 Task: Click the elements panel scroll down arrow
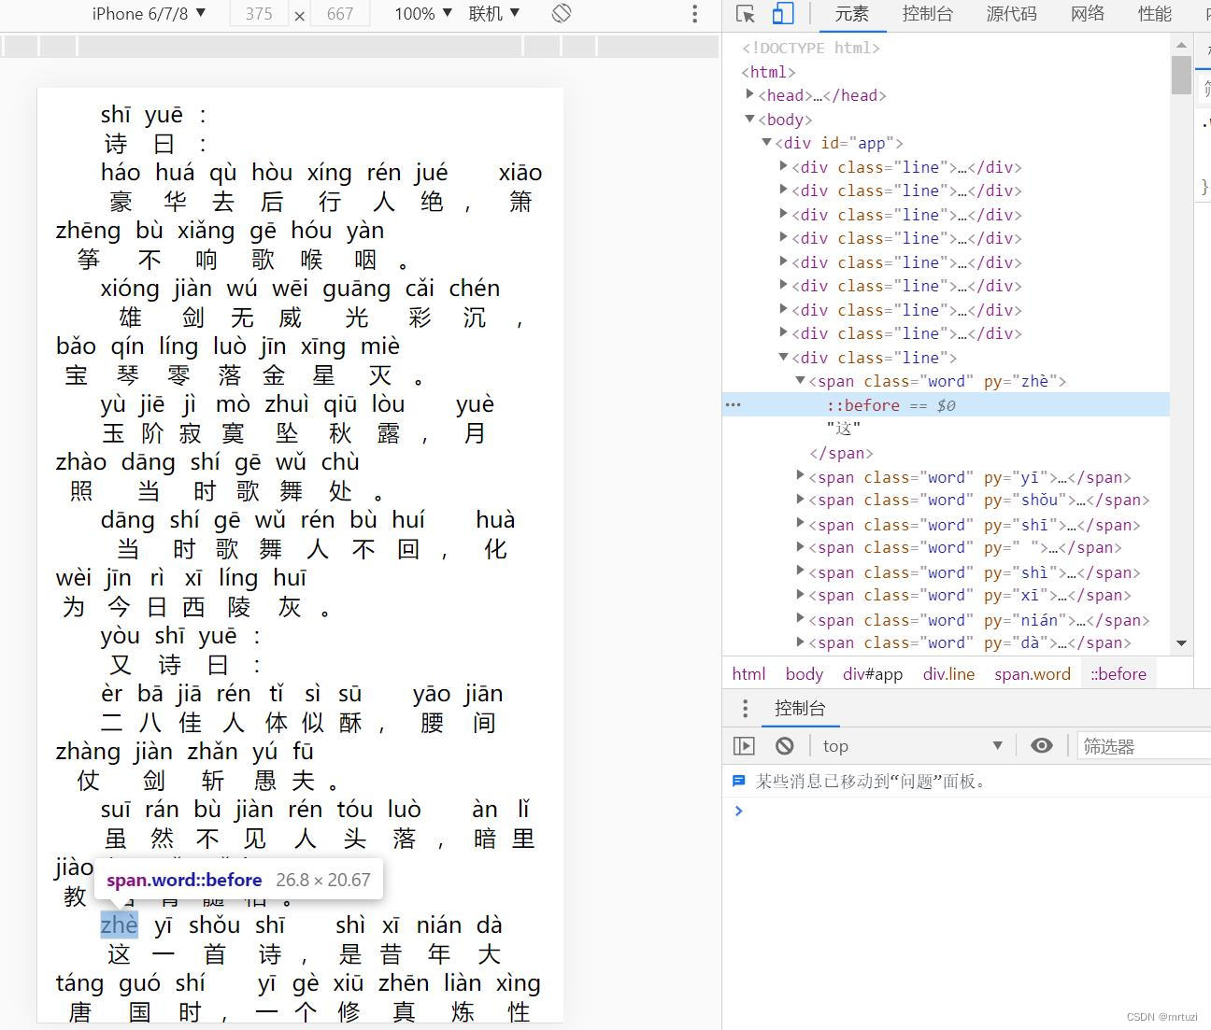pos(1181,642)
